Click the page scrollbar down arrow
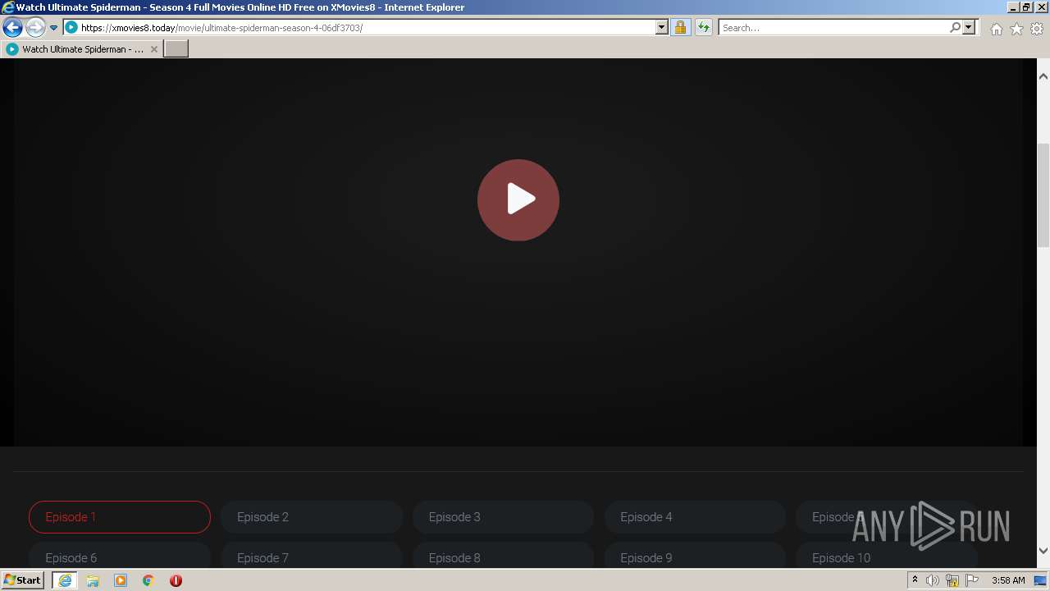 (x=1043, y=551)
